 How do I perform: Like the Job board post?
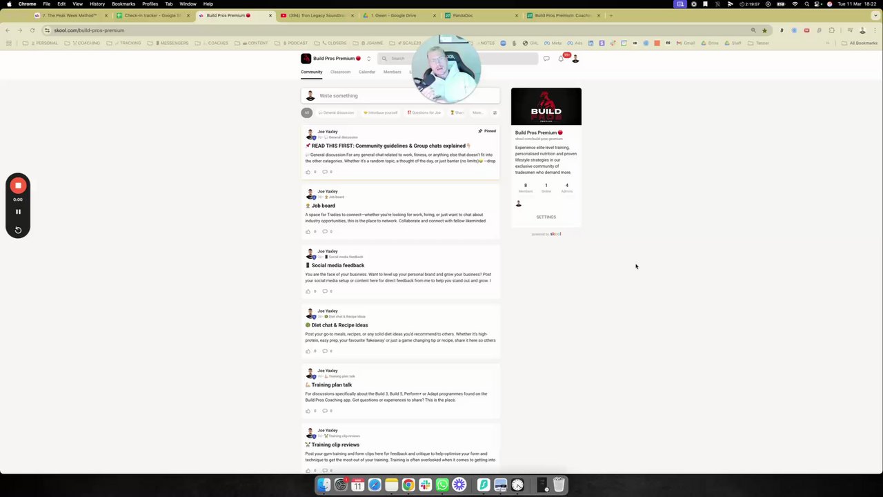point(308,231)
